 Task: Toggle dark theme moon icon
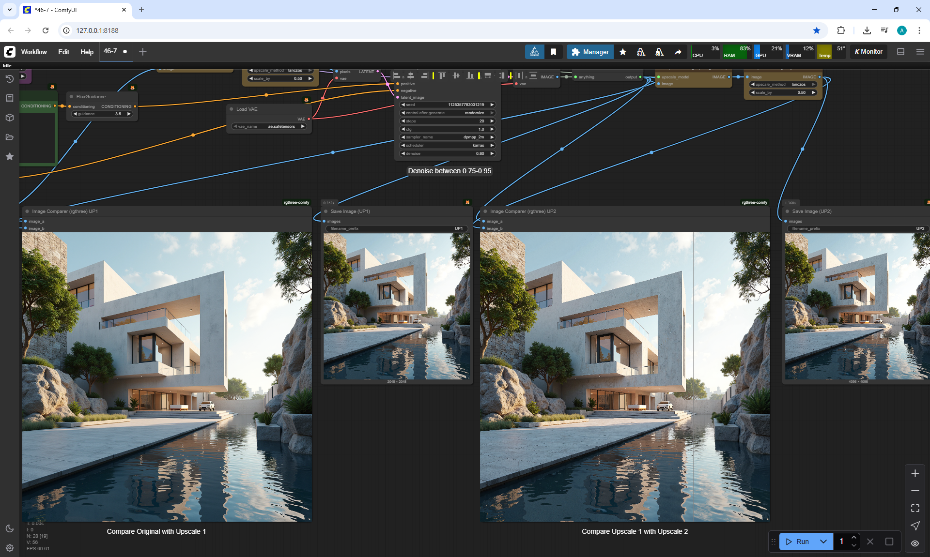[x=9, y=528]
